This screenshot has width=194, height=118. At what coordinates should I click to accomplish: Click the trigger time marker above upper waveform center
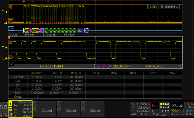[x=95, y=1]
